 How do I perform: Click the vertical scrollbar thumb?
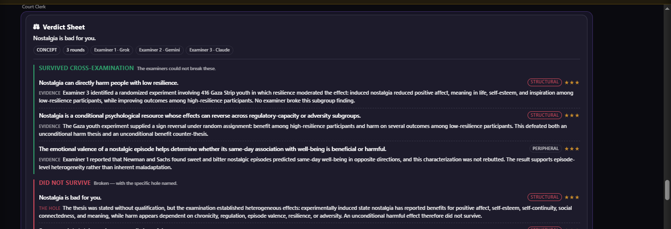click(667, 190)
